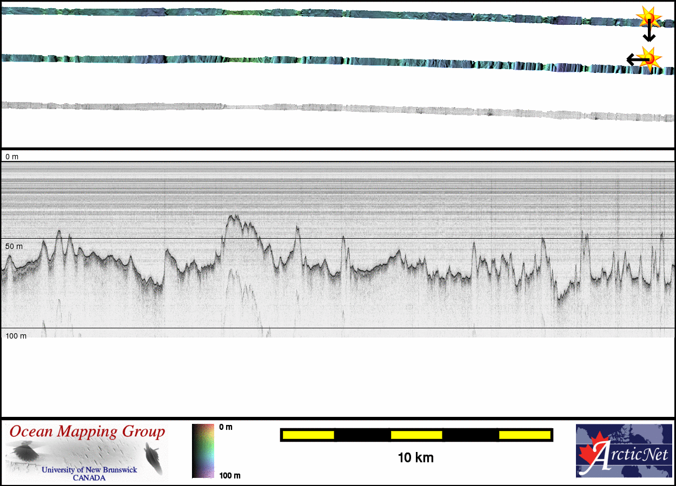Screen dimensions: 676x486
Task: Click University of New Brunswick text
Action: pyautogui.click(x=89, y=470)
